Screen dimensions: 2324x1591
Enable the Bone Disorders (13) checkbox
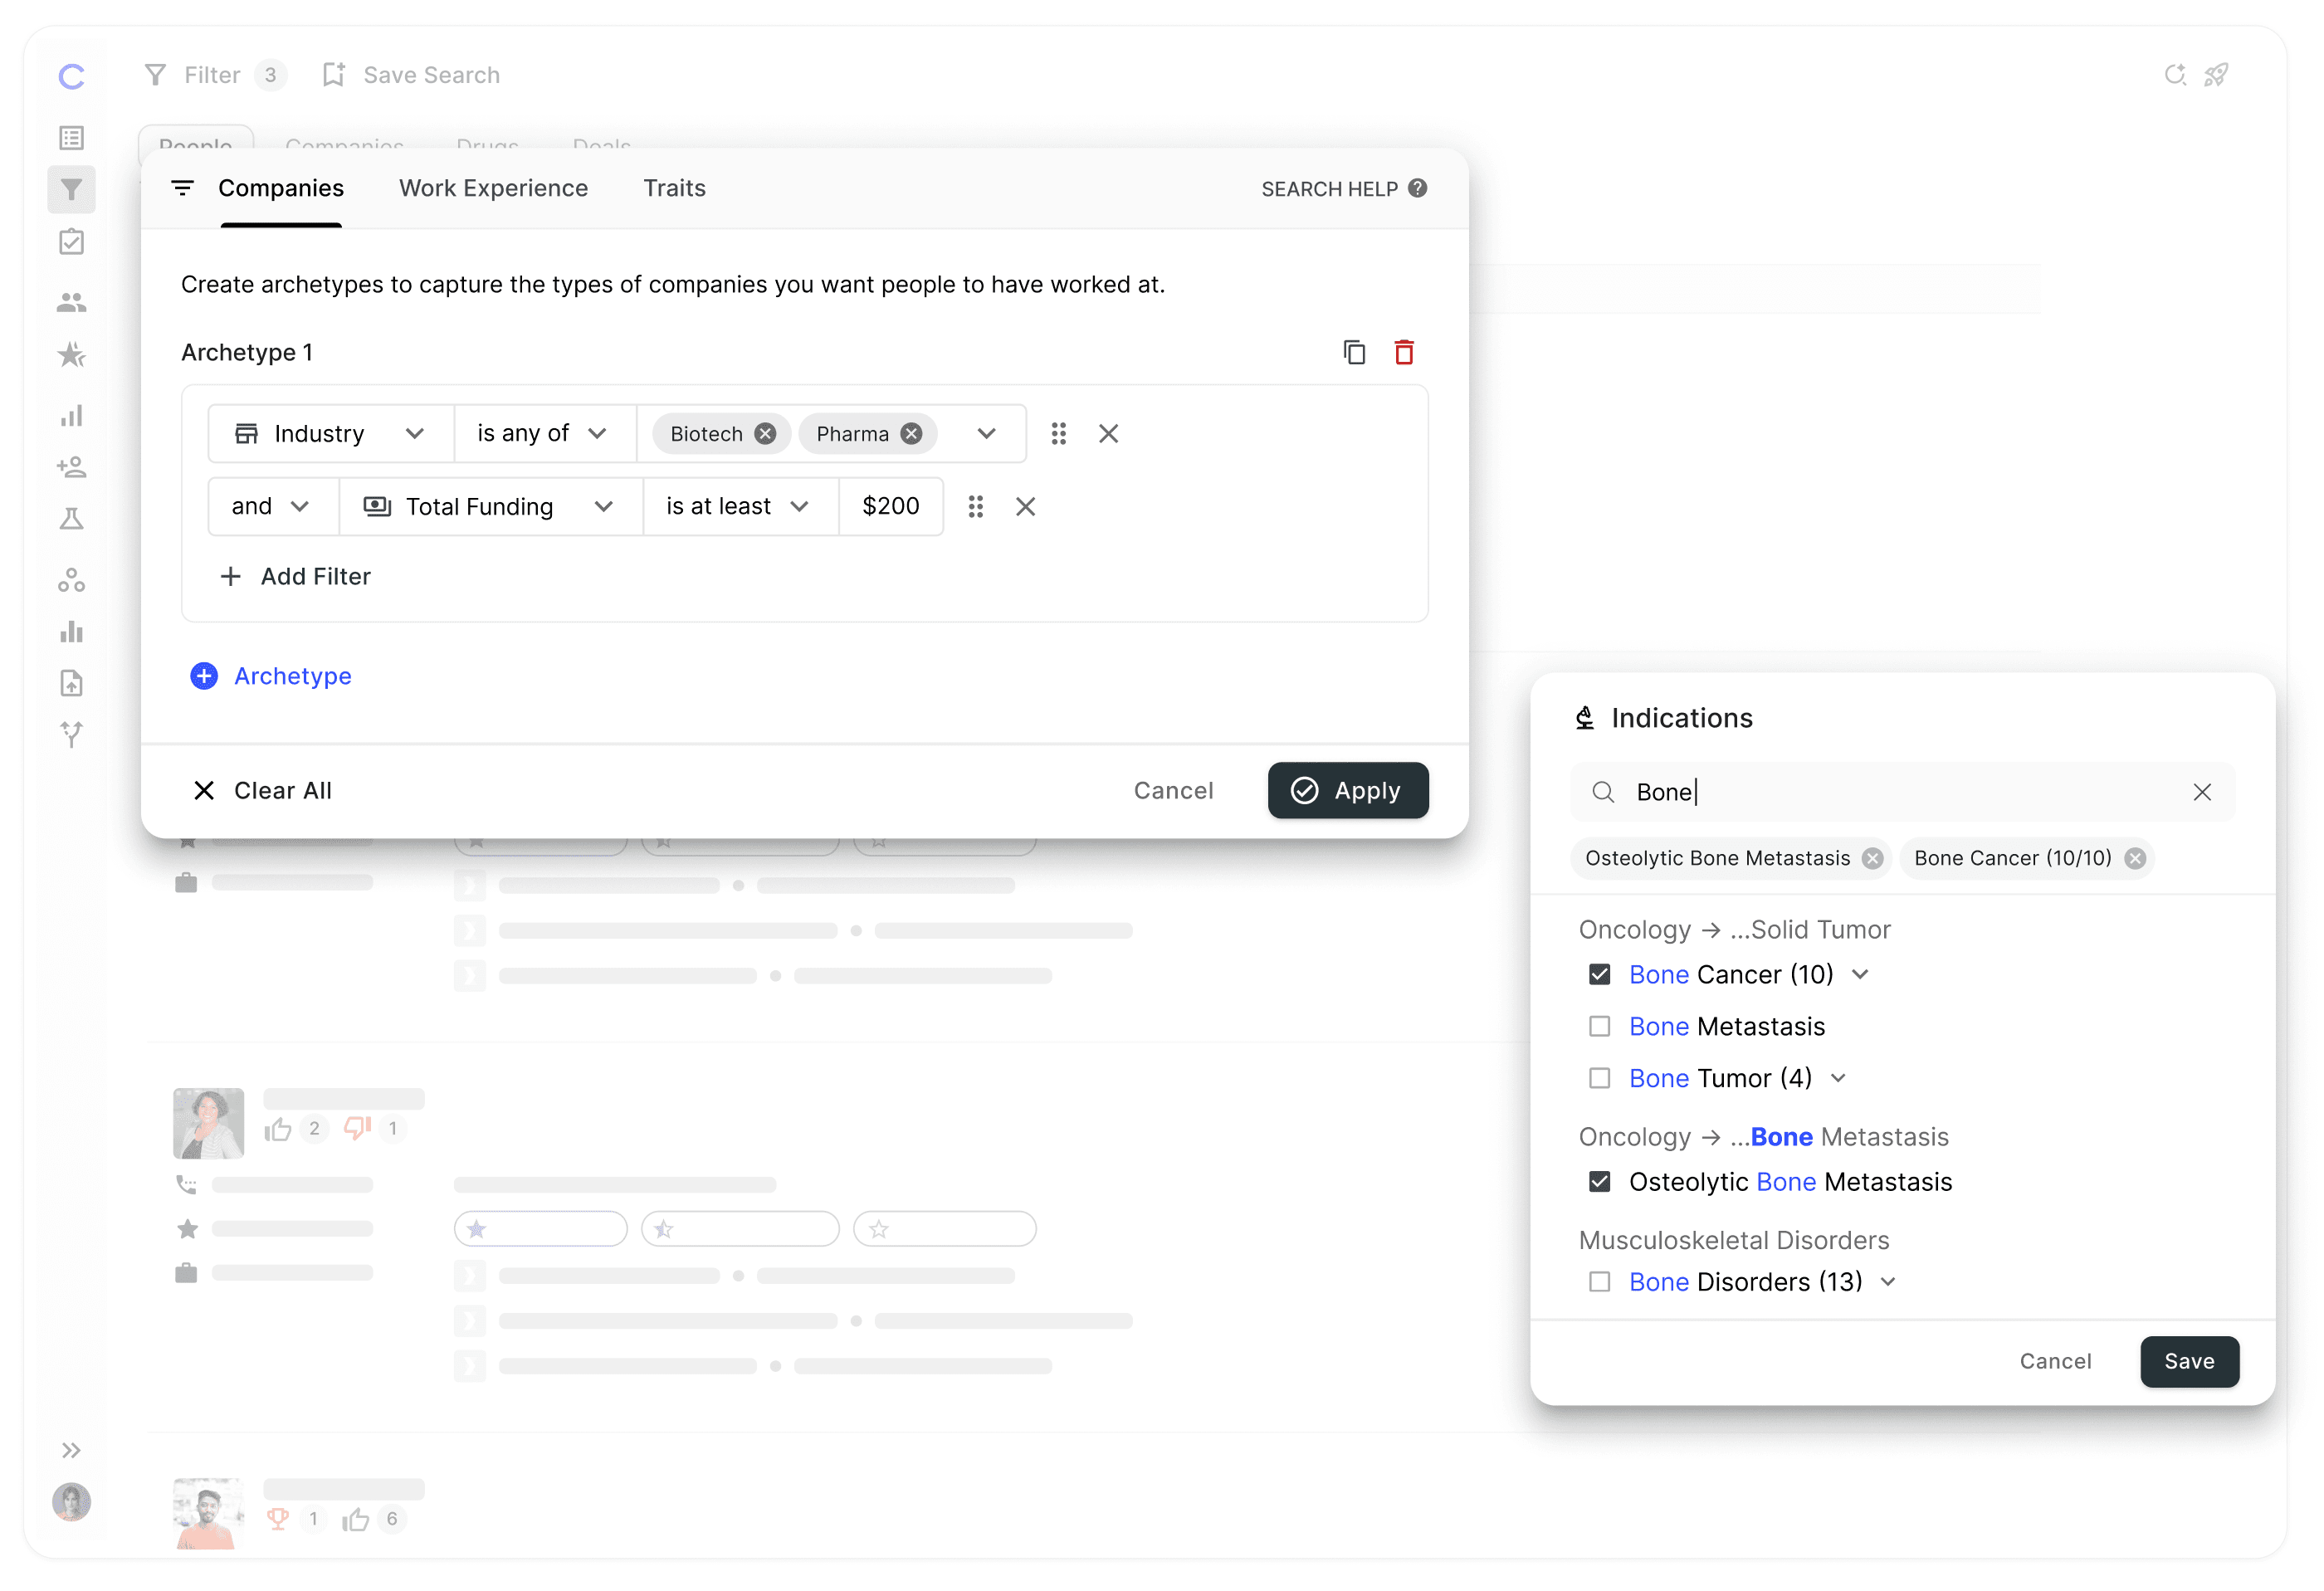pos(1599,1282)
